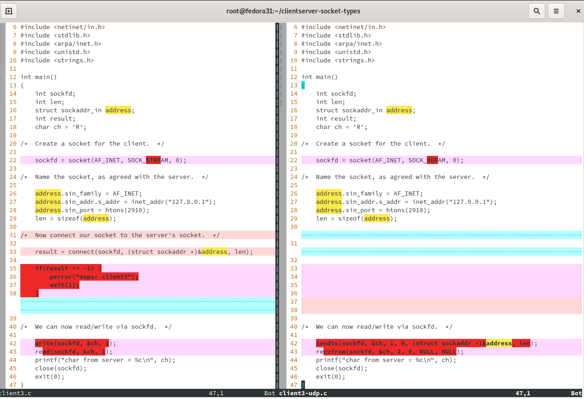Click the 'Now connect our socket' comment line

120,235
